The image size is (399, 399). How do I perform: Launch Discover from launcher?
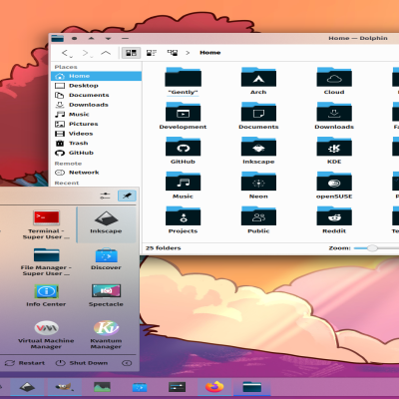click(x=106, y=258)
